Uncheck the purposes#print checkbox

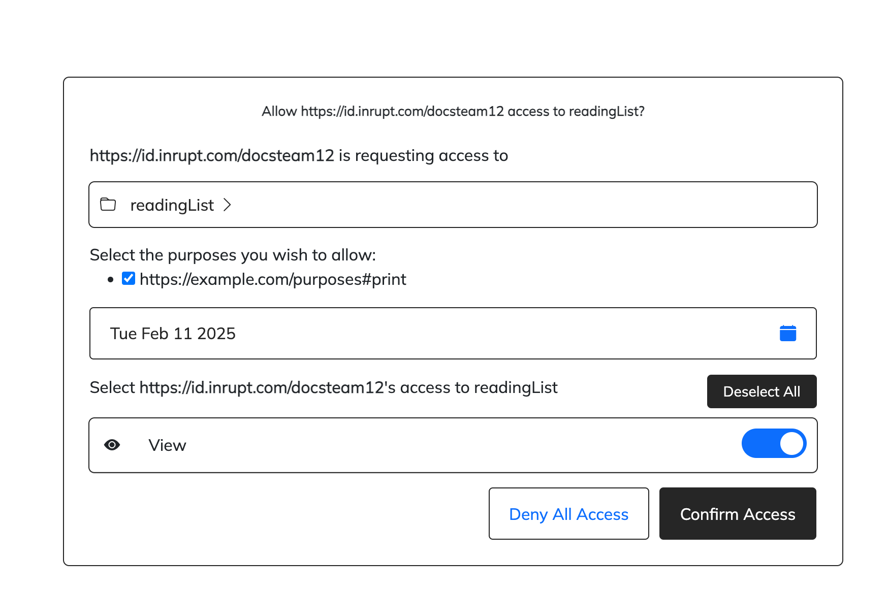(129, 279)
